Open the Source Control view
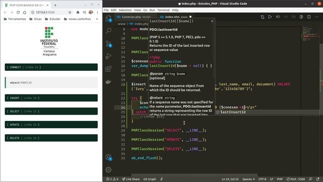Viewport: 323px width, 182px height. (x=109, y=44)
